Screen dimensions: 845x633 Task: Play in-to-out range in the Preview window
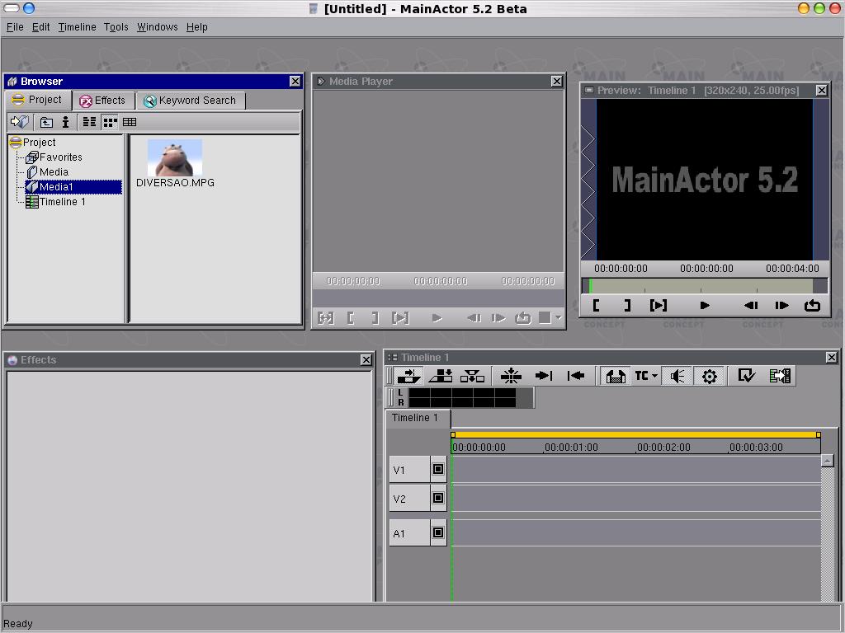pyautogui.click(x=658, y=306)
